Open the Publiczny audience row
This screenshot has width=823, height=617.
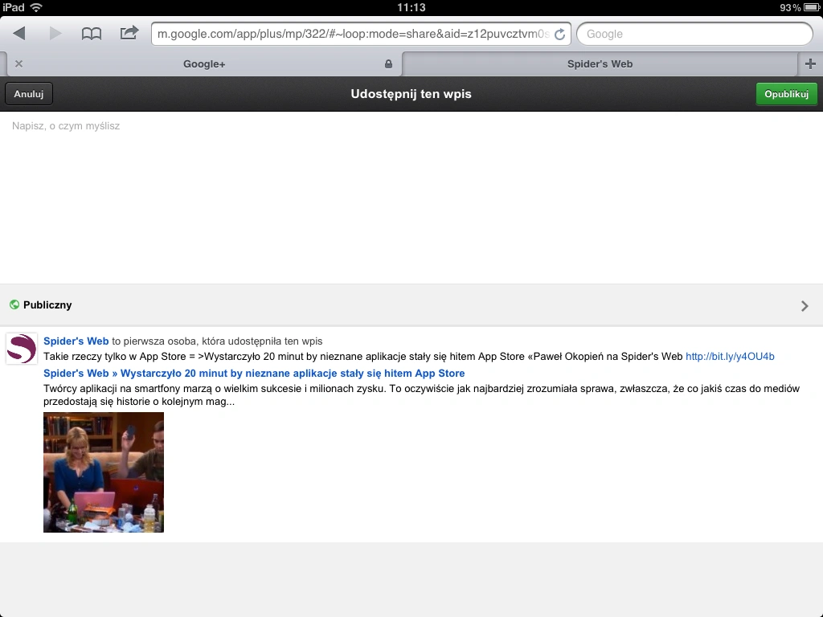411,305
